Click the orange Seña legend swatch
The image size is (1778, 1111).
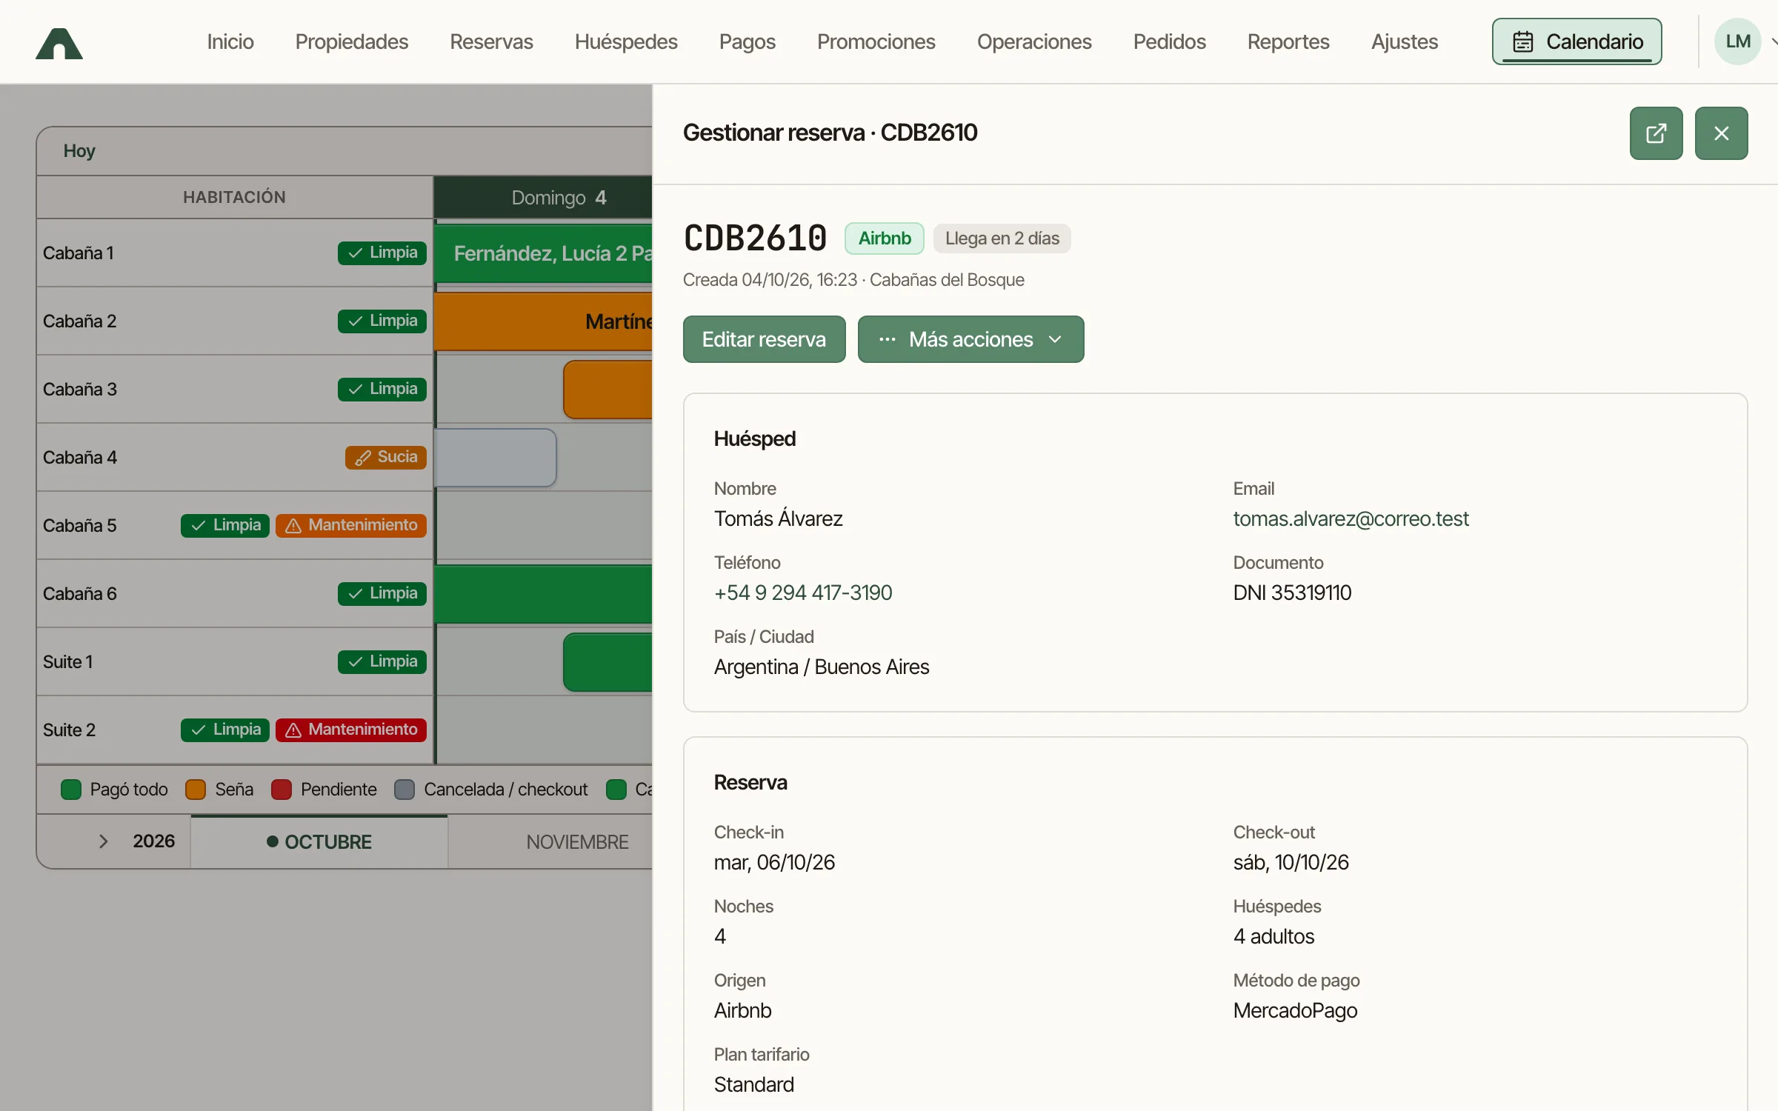tap(196, 790)
